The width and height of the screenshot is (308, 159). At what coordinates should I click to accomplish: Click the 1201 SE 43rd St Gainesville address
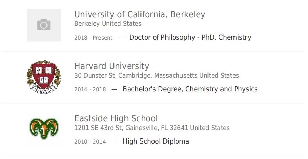point(152,128)
